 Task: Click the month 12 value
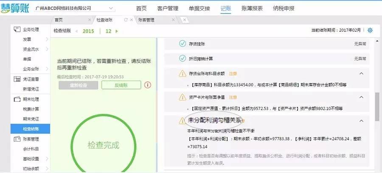tap(108, 31)
